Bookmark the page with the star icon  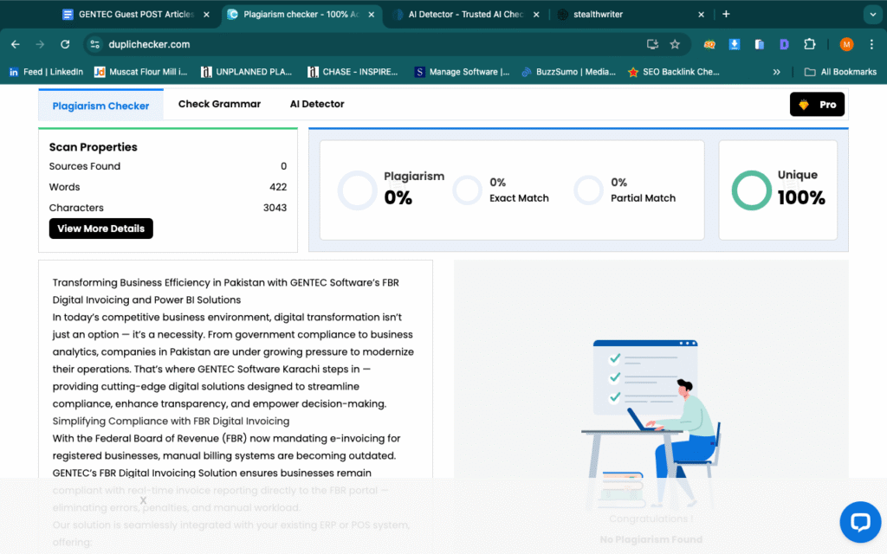pyautogui.click(x=675, y=43)
